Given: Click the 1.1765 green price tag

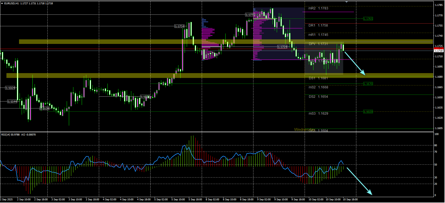Looking at the screenshot, I should pos(368,19).
